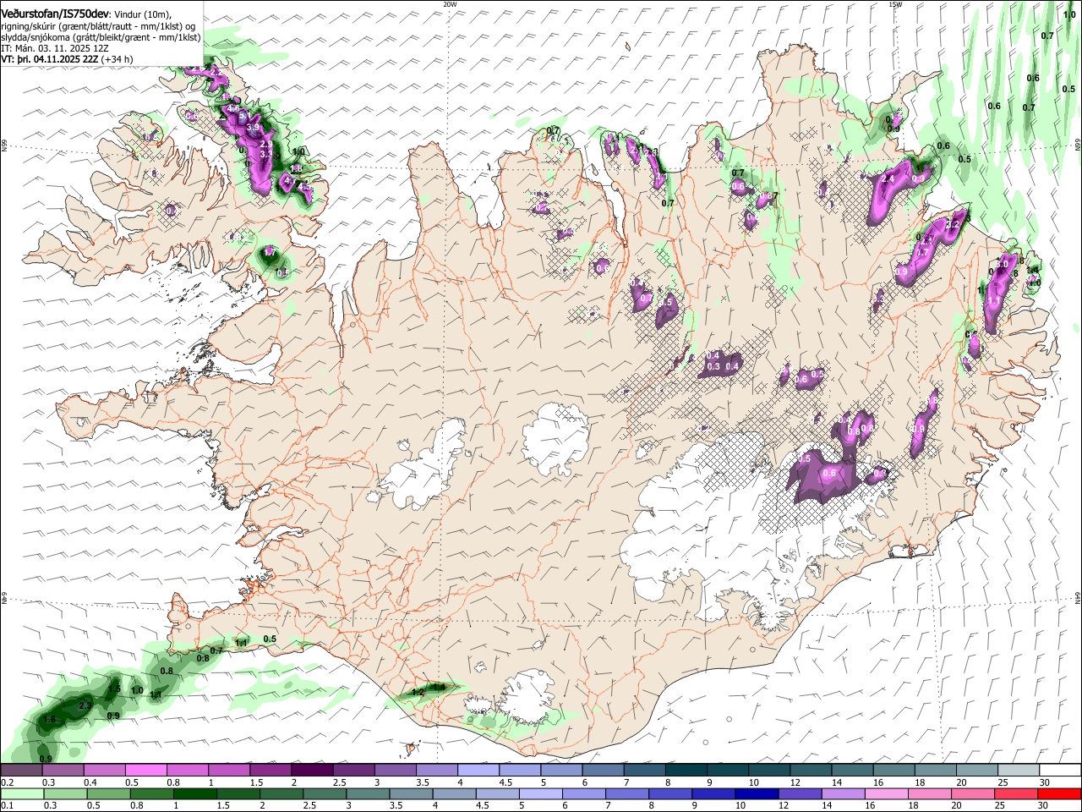Select upper legend swatch between 7 and 8
The height and width of the screenshot is (812, 1082).
tap(645, 771)
